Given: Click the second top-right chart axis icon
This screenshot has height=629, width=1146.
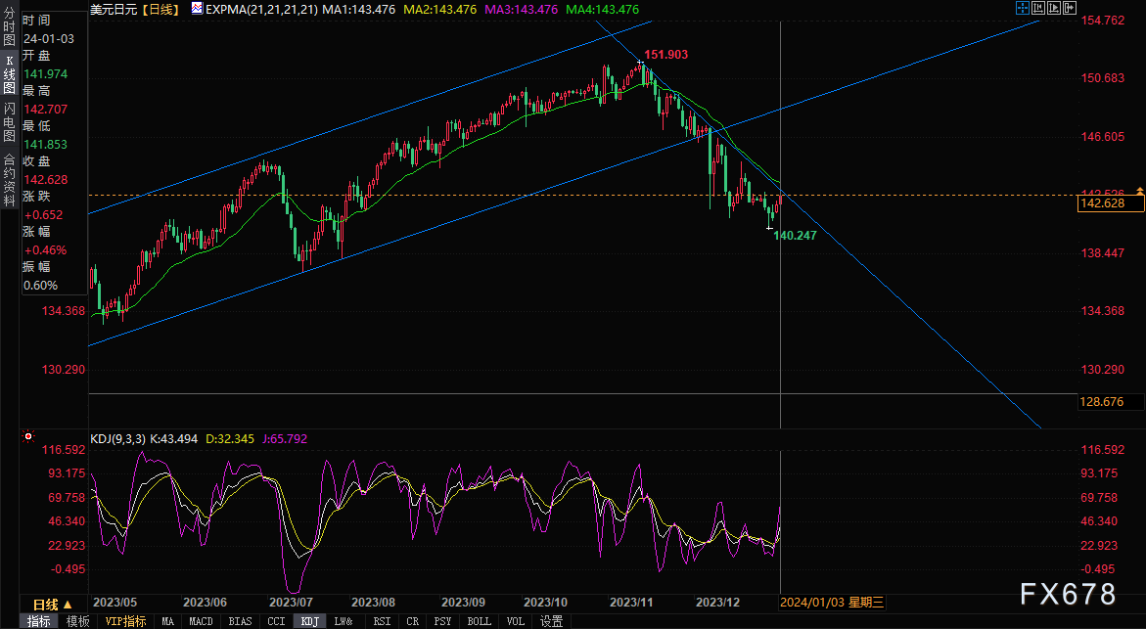Looking at the screenshot, I should 1038,8.
